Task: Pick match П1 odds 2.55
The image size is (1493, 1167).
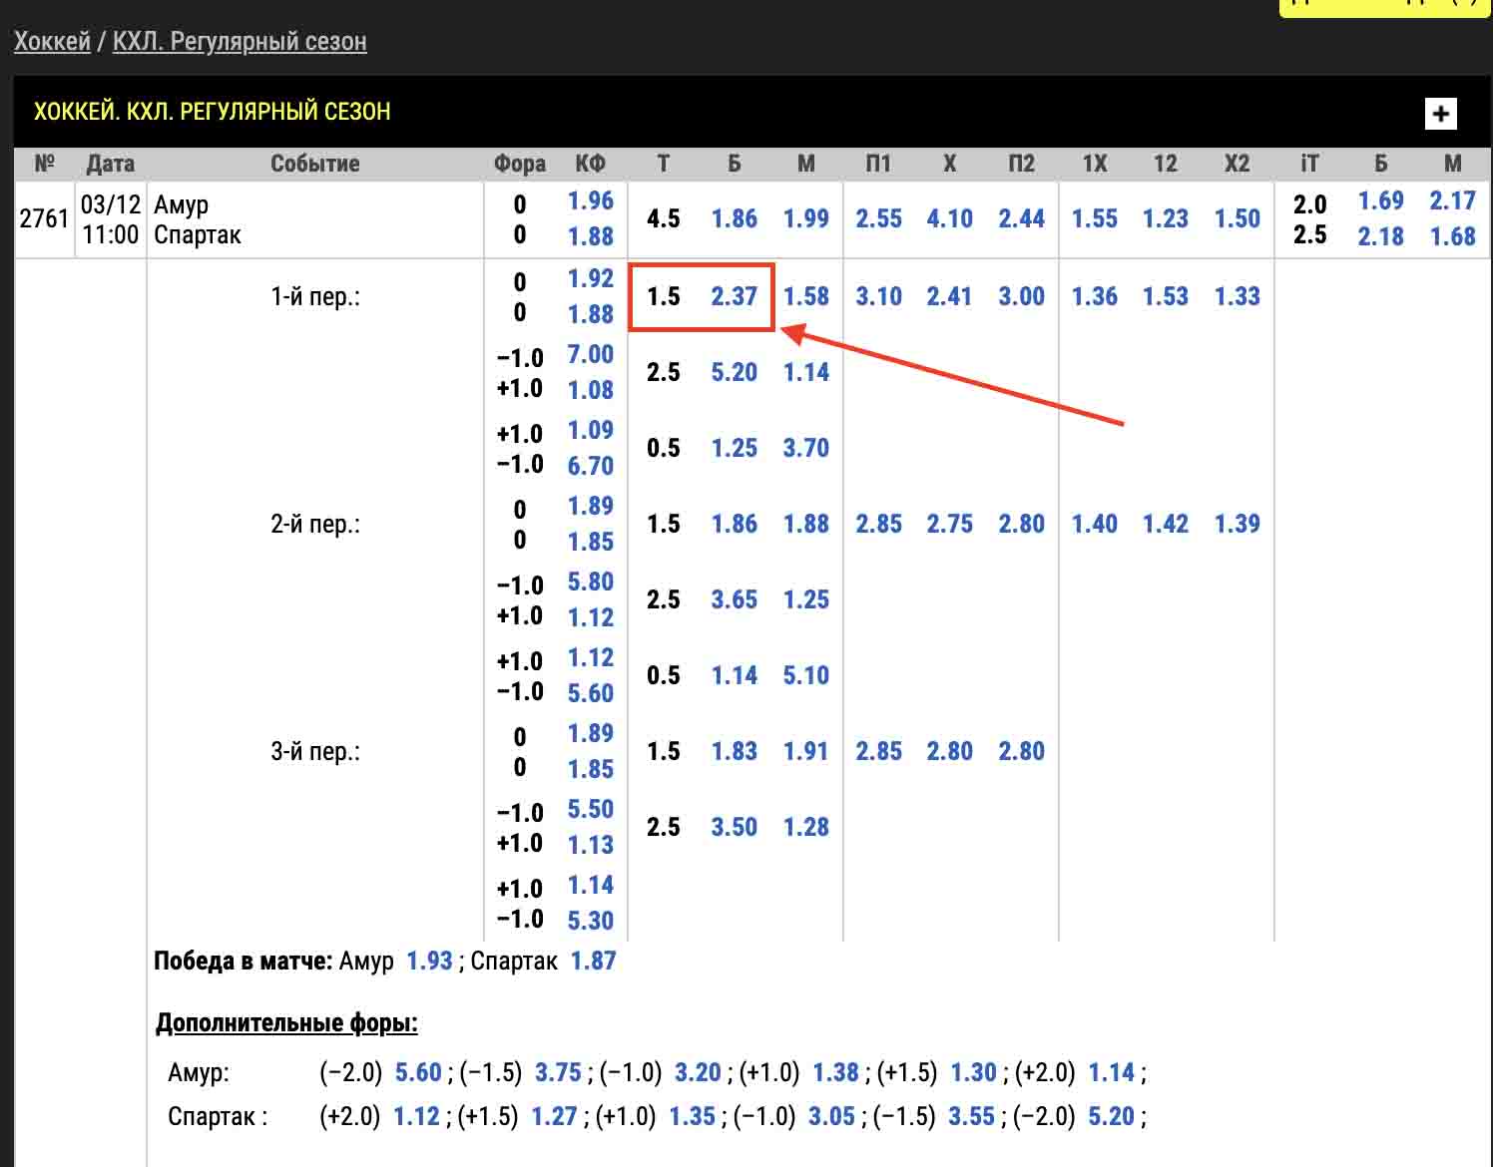Action: click(878, 218)
